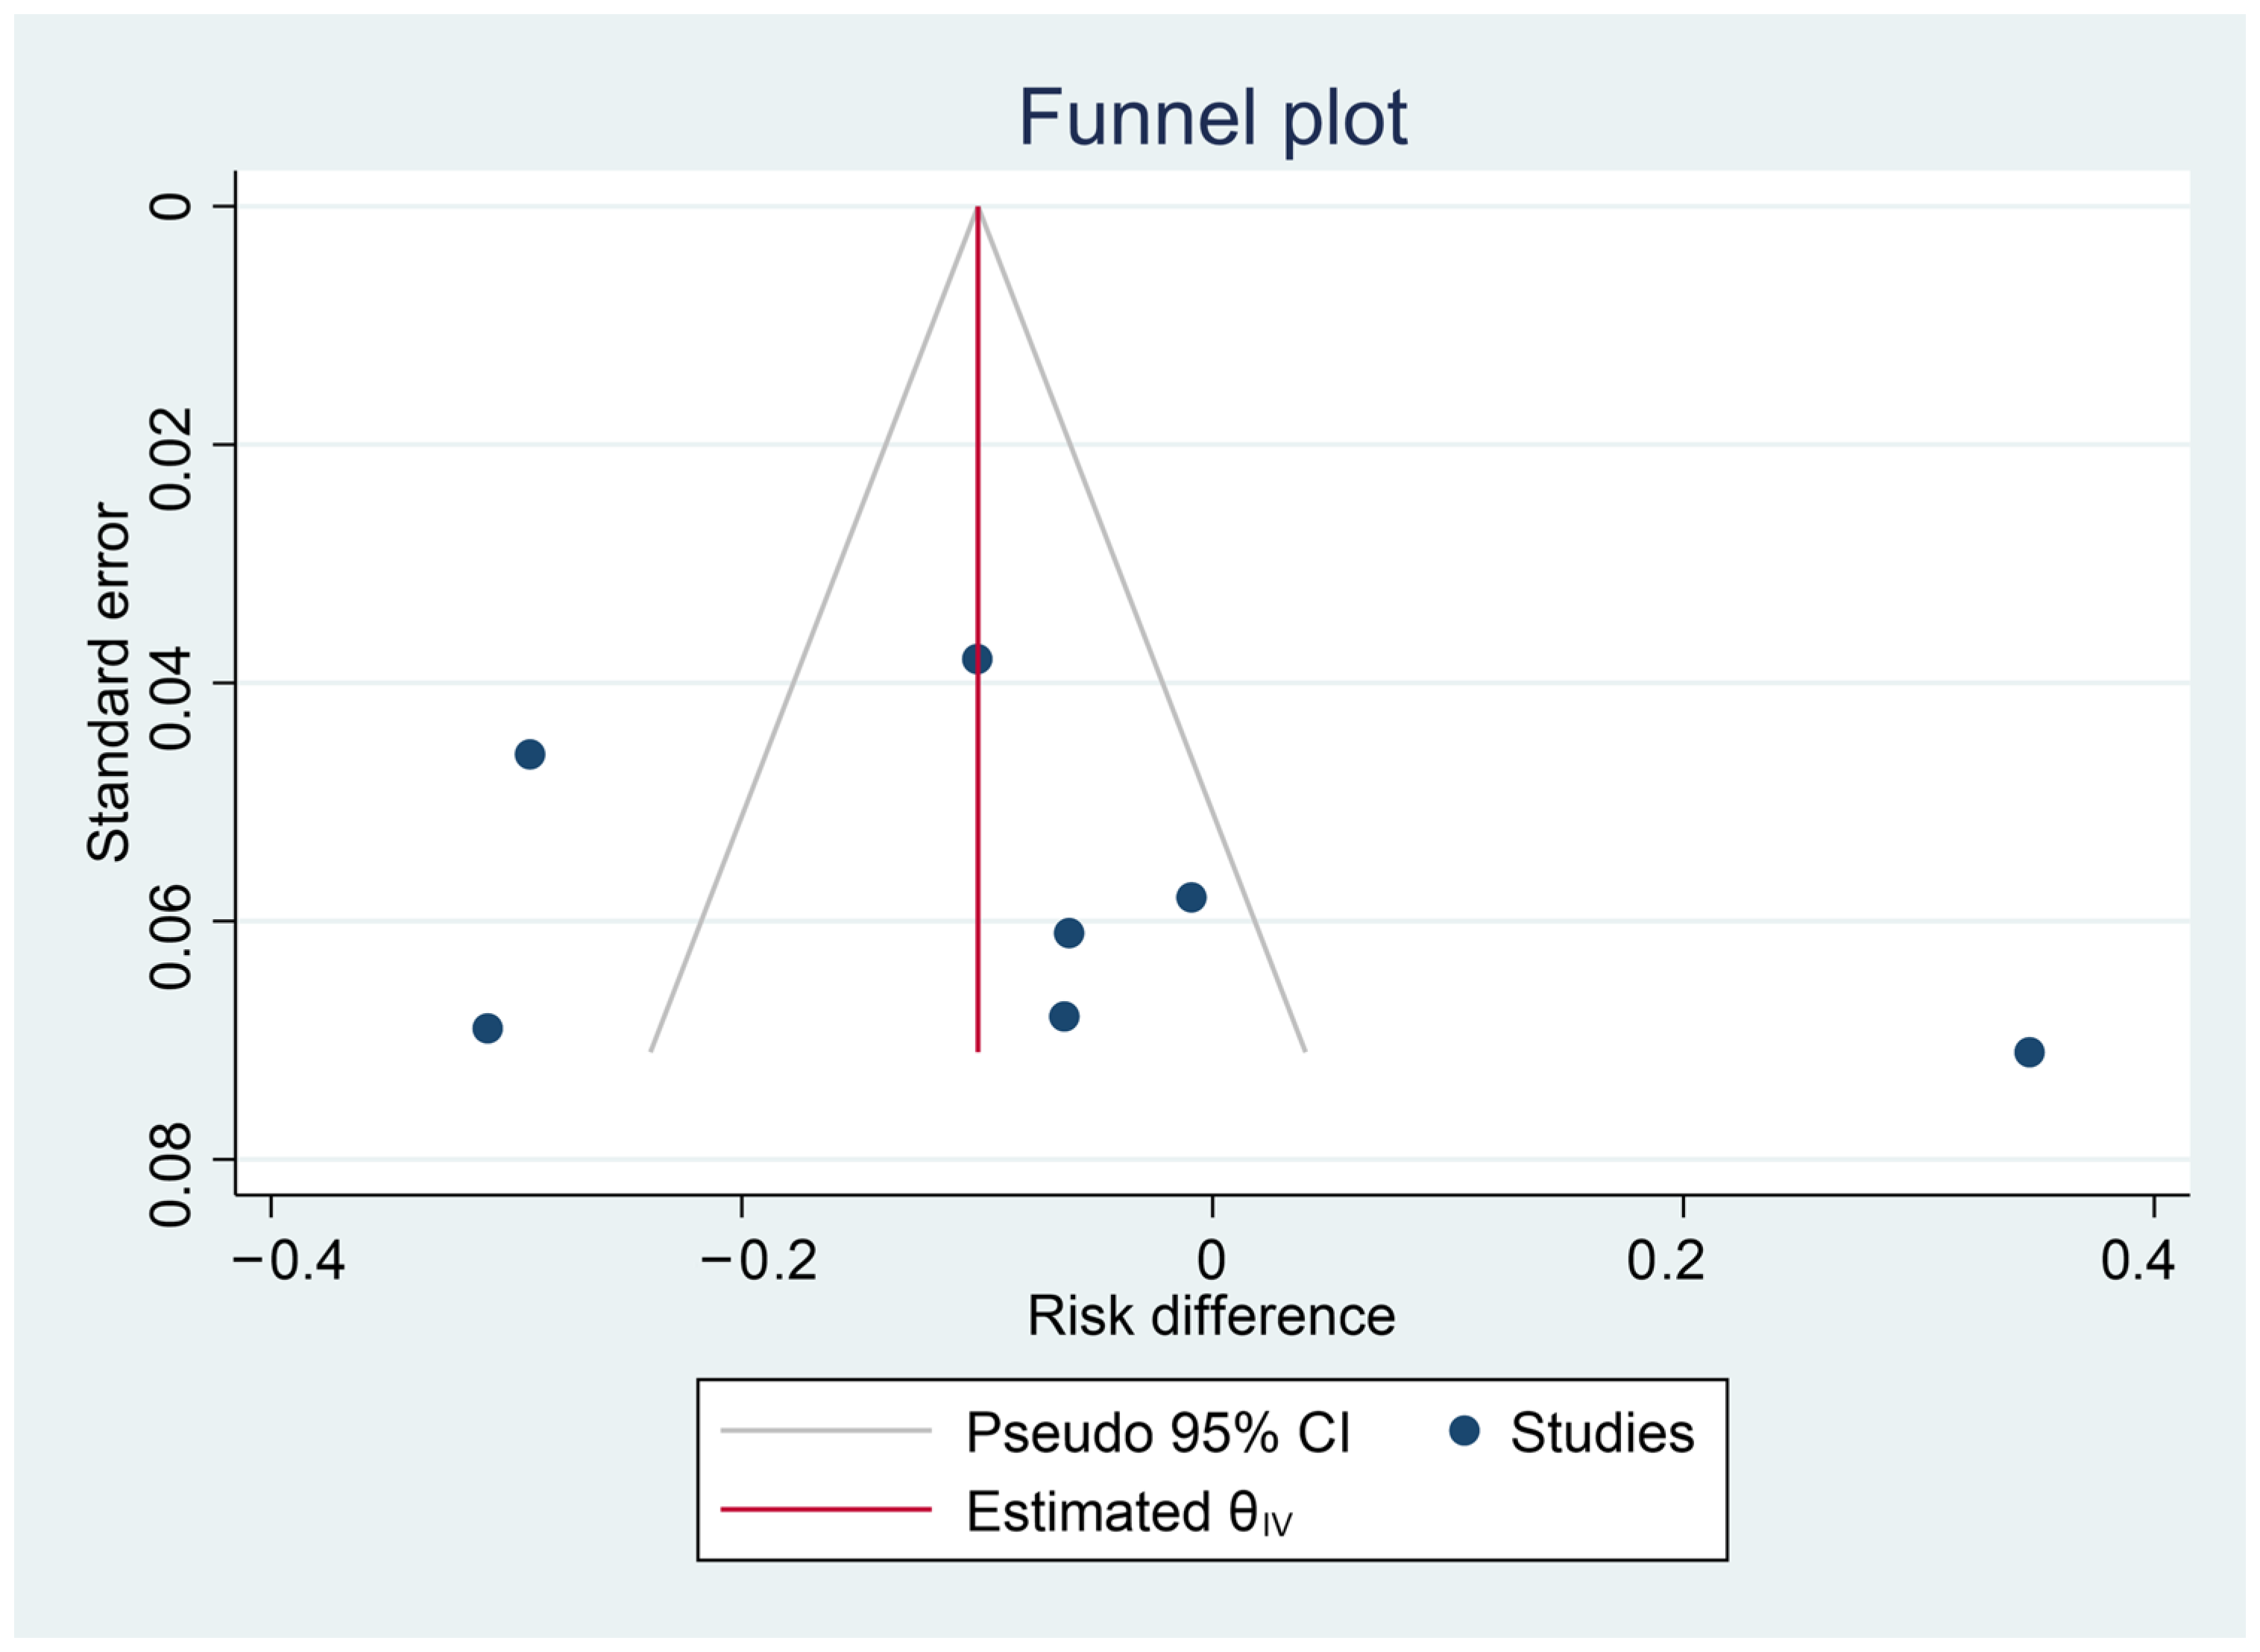Click the Standard error axis title
The width and height of the screenshot is (2260, 1652).
(x=109, y=682)
